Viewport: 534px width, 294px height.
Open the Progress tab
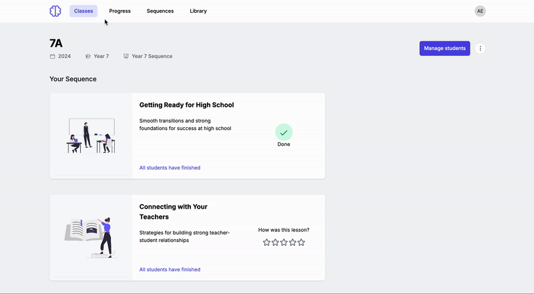(x=120, y=11)
